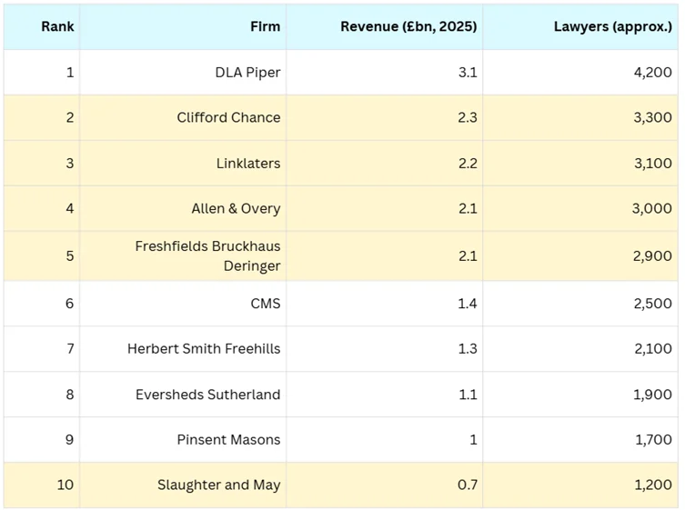Select the Lawyers (approx.) column header
The height and width of the screenshot is (510, 685).
pyautogui.click(x=612, y=26)
